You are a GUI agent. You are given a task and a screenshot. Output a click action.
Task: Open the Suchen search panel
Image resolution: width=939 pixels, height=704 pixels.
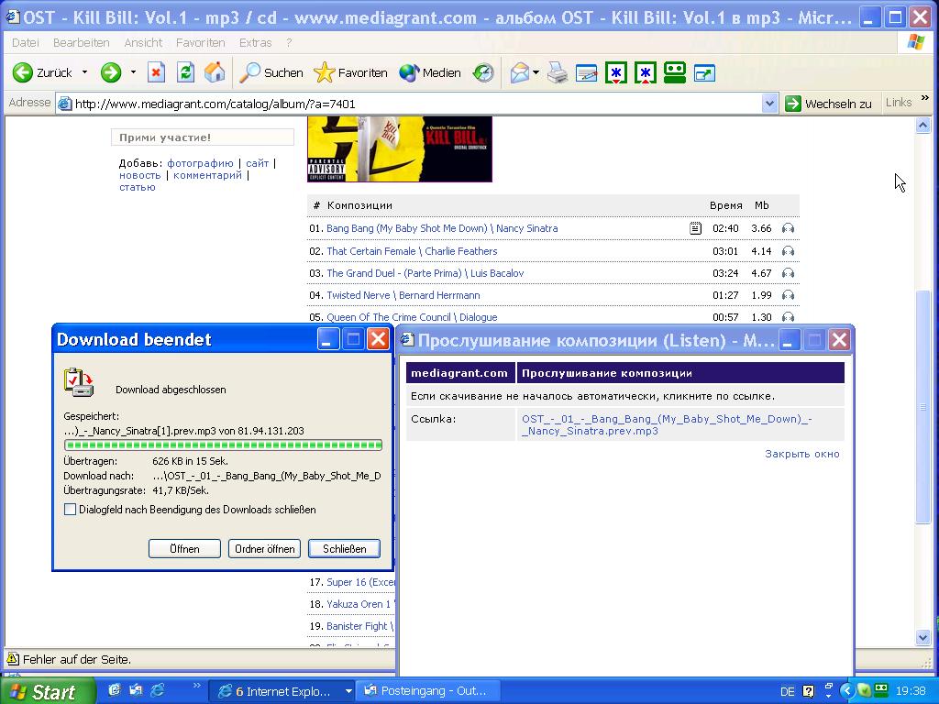click(271, 72)
